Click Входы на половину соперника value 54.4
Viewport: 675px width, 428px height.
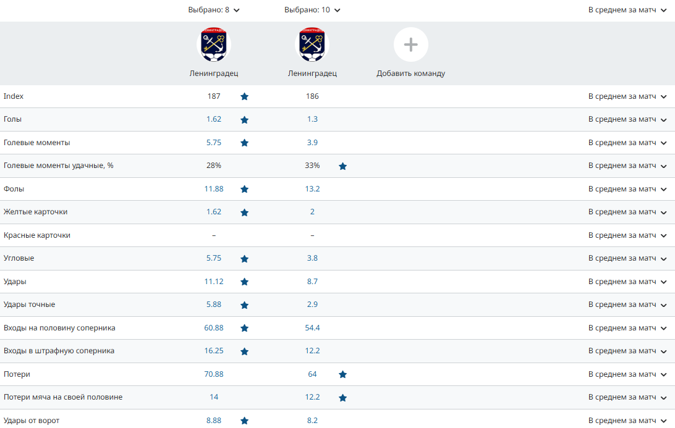pos(312,328)
